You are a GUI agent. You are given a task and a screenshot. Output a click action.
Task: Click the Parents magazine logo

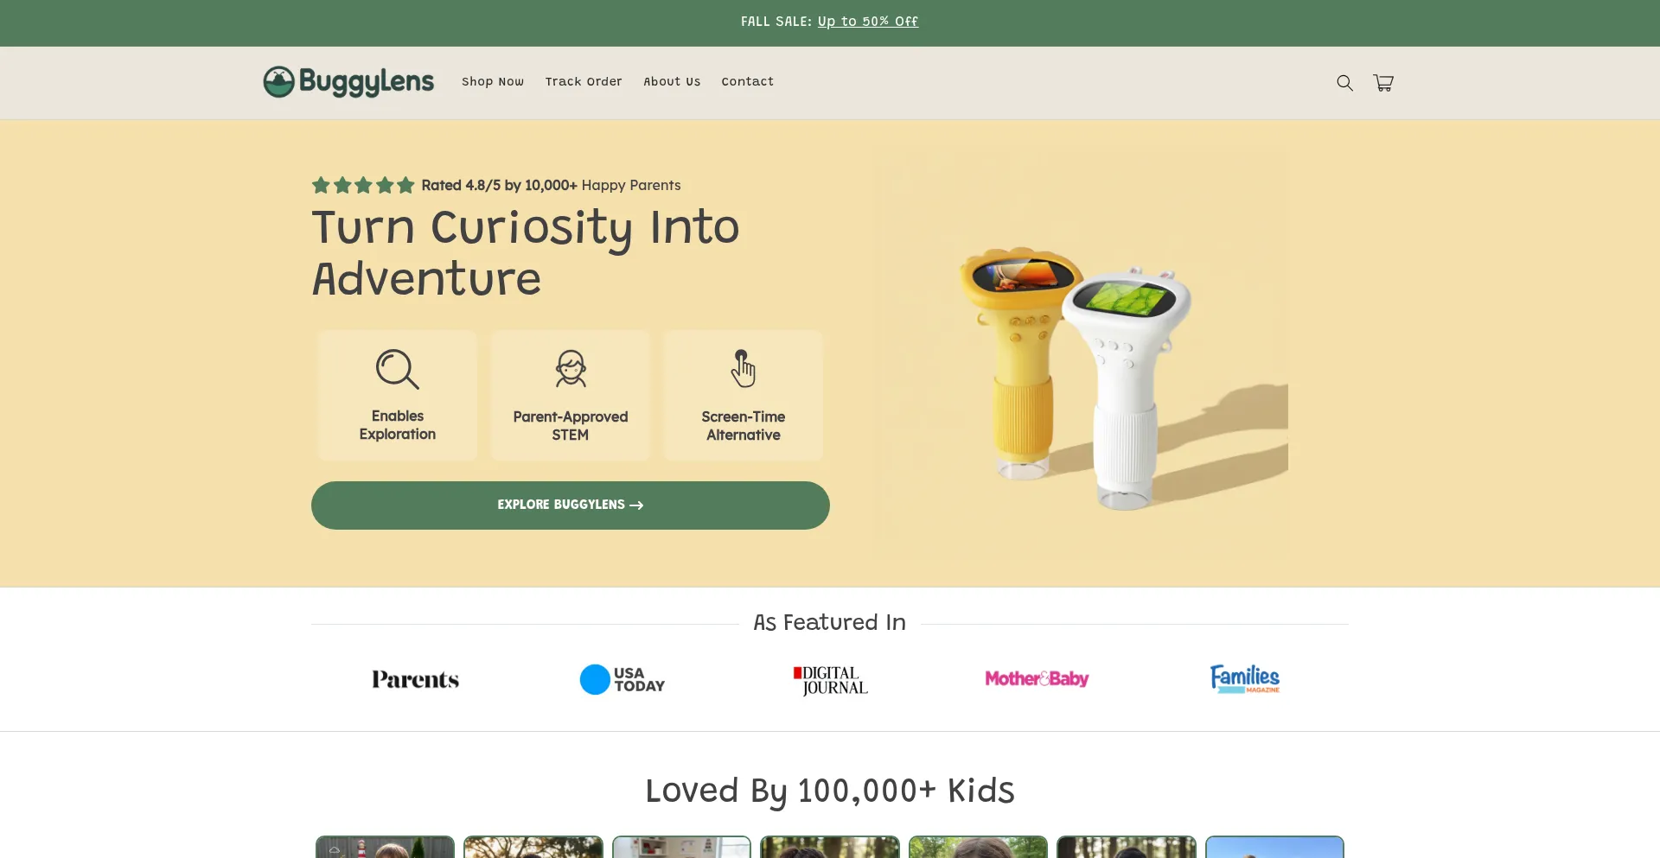point(415,680)
